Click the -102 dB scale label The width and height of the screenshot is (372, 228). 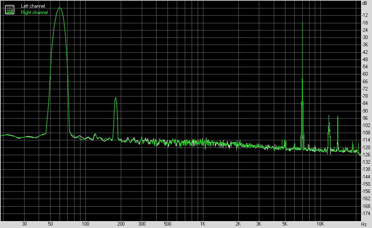366,125
